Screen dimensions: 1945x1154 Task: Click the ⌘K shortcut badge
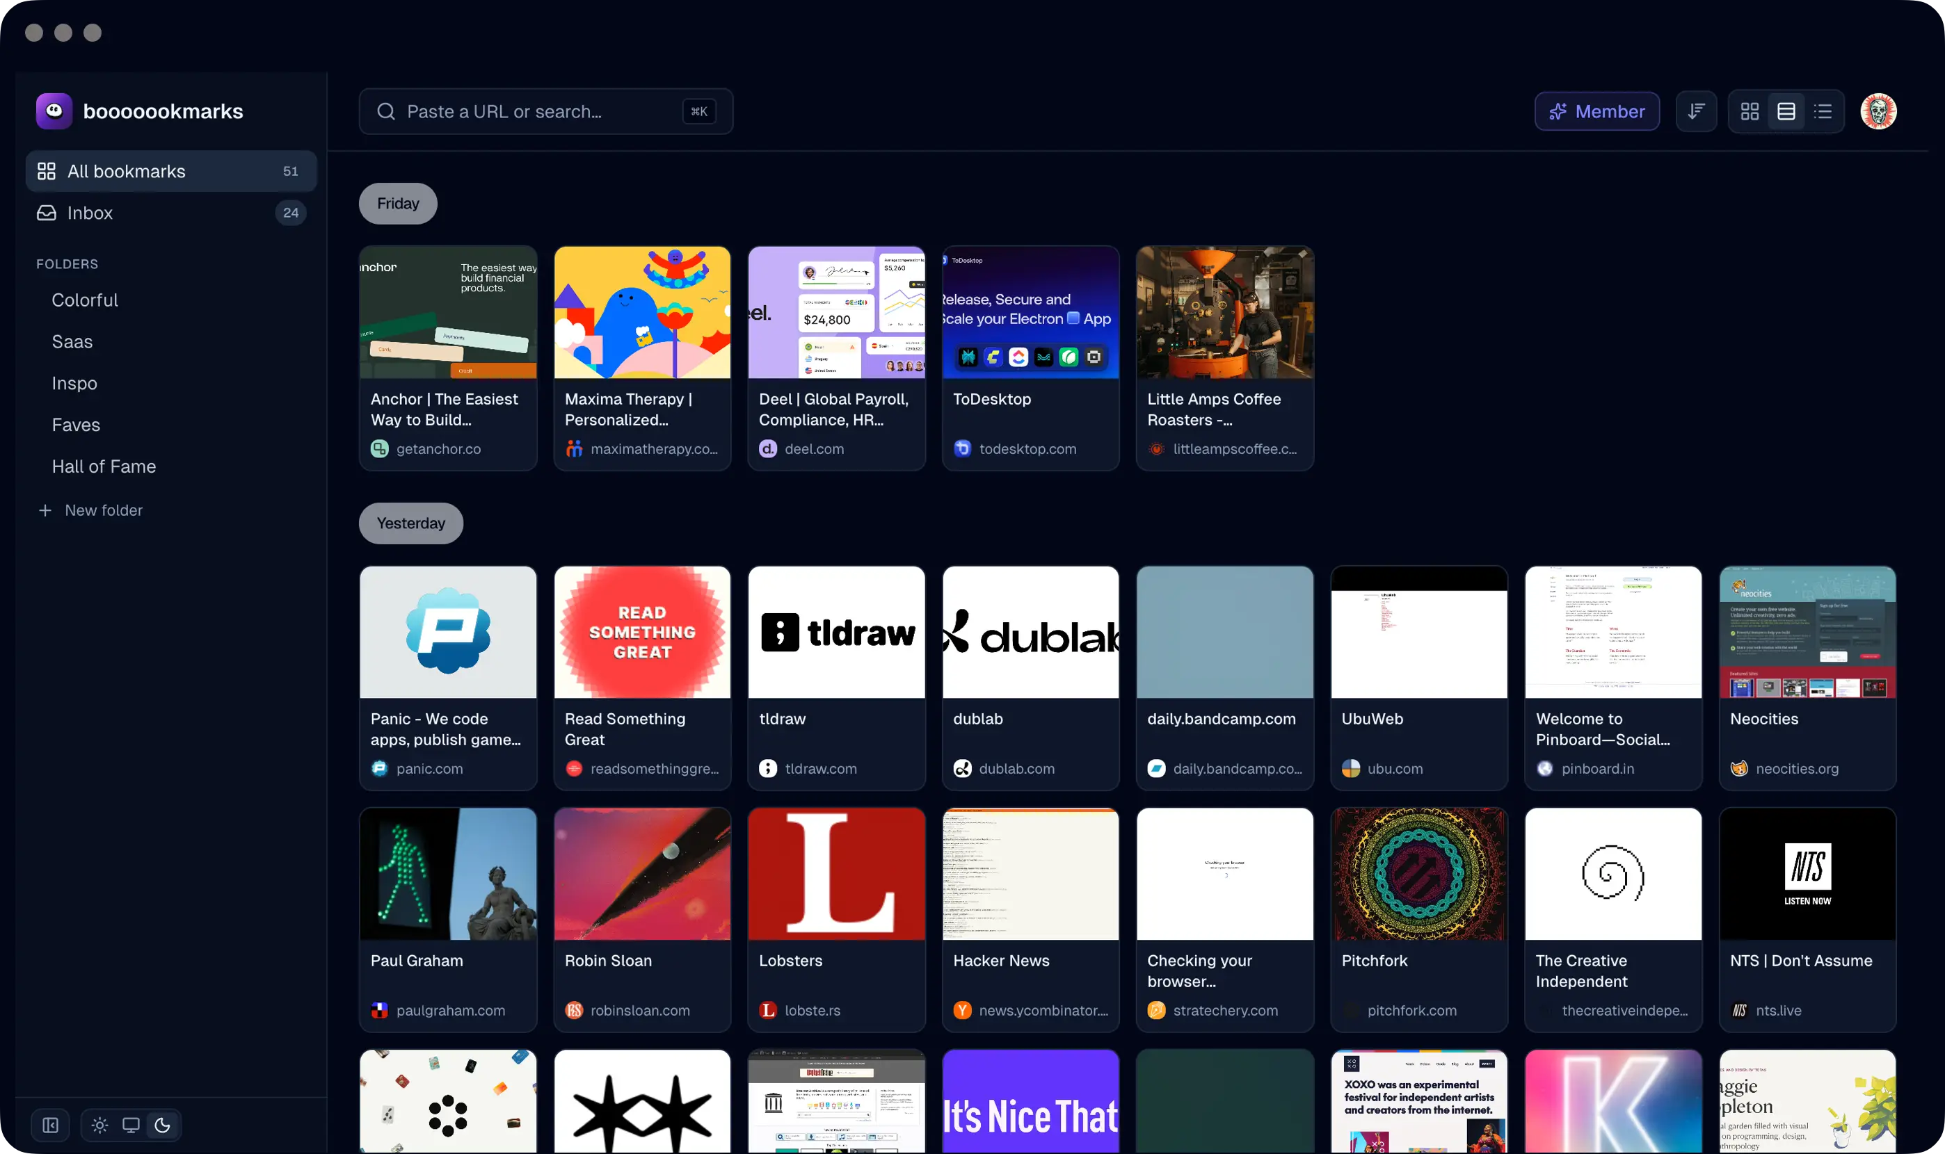tap(698, 111)
